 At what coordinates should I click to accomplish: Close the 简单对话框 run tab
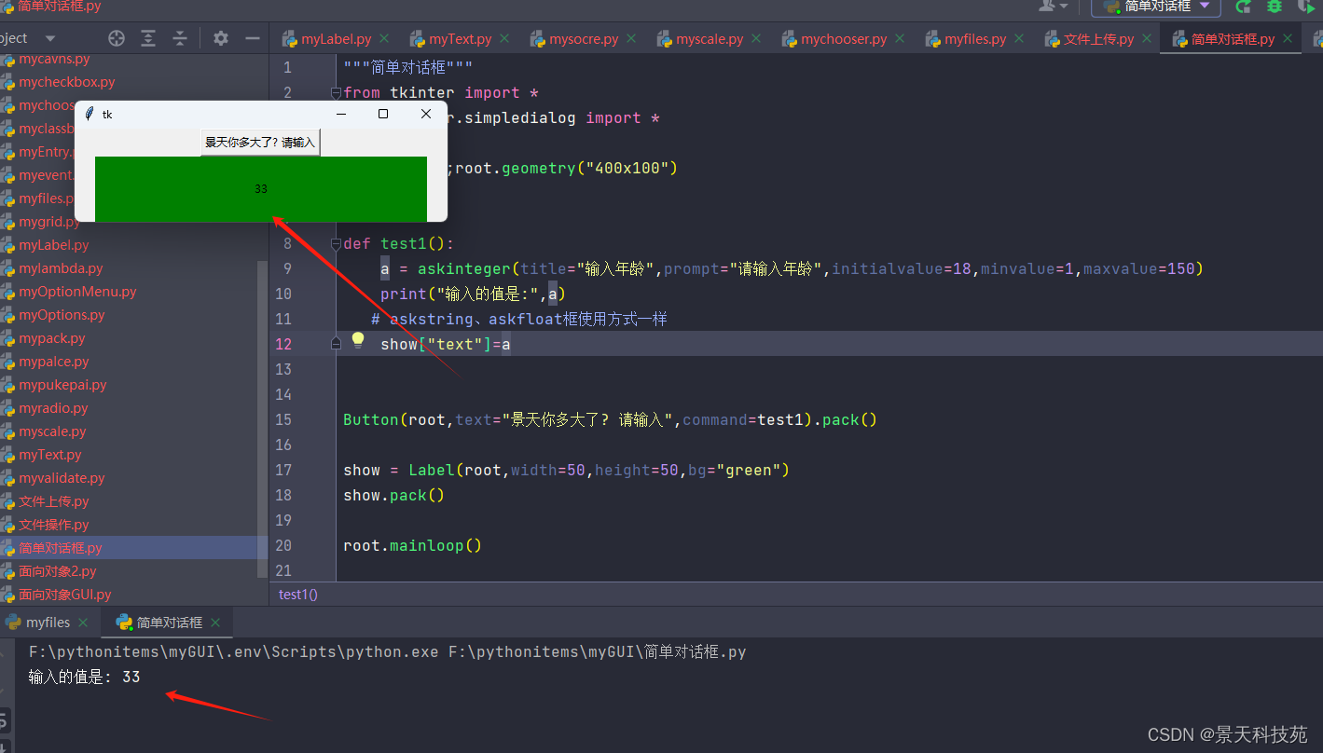pos(215,623)
